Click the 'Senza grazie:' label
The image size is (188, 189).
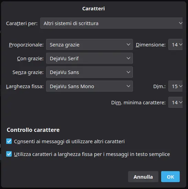28,72
